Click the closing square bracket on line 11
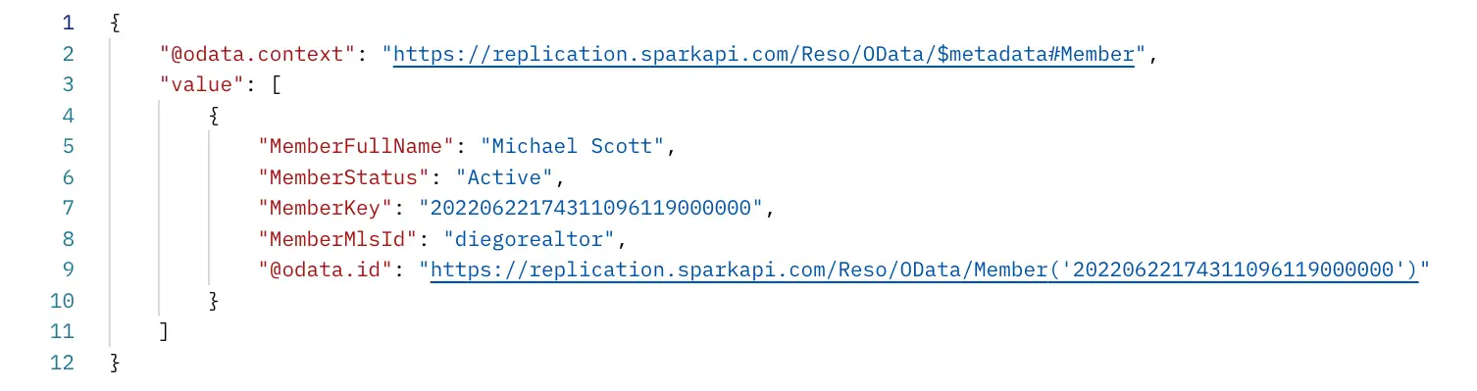 point(165,331)
